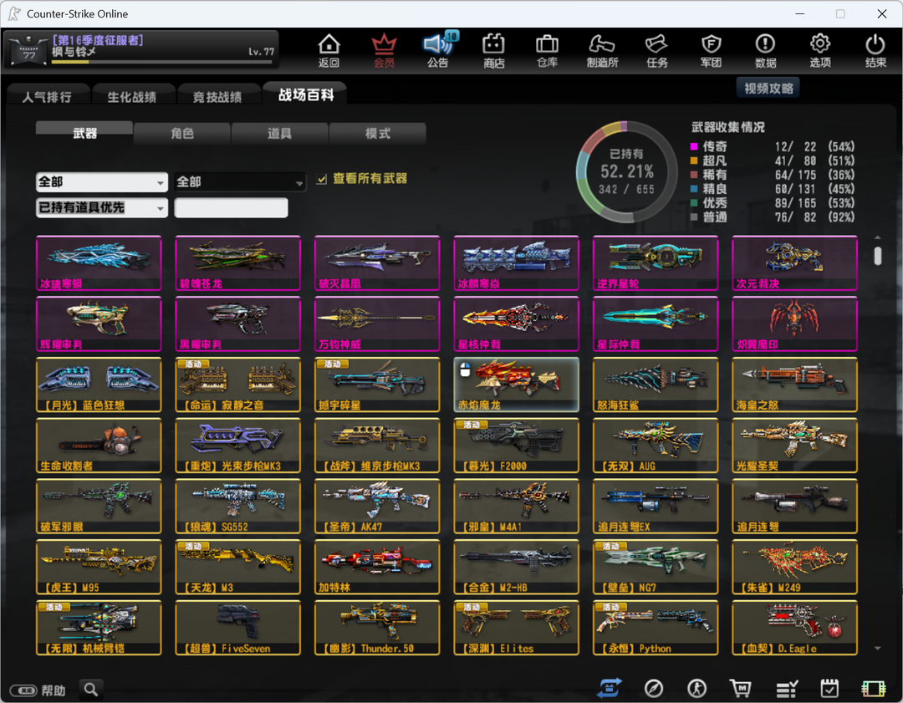Open the 仓库 inventory briefcase icon

click(547, 51)
